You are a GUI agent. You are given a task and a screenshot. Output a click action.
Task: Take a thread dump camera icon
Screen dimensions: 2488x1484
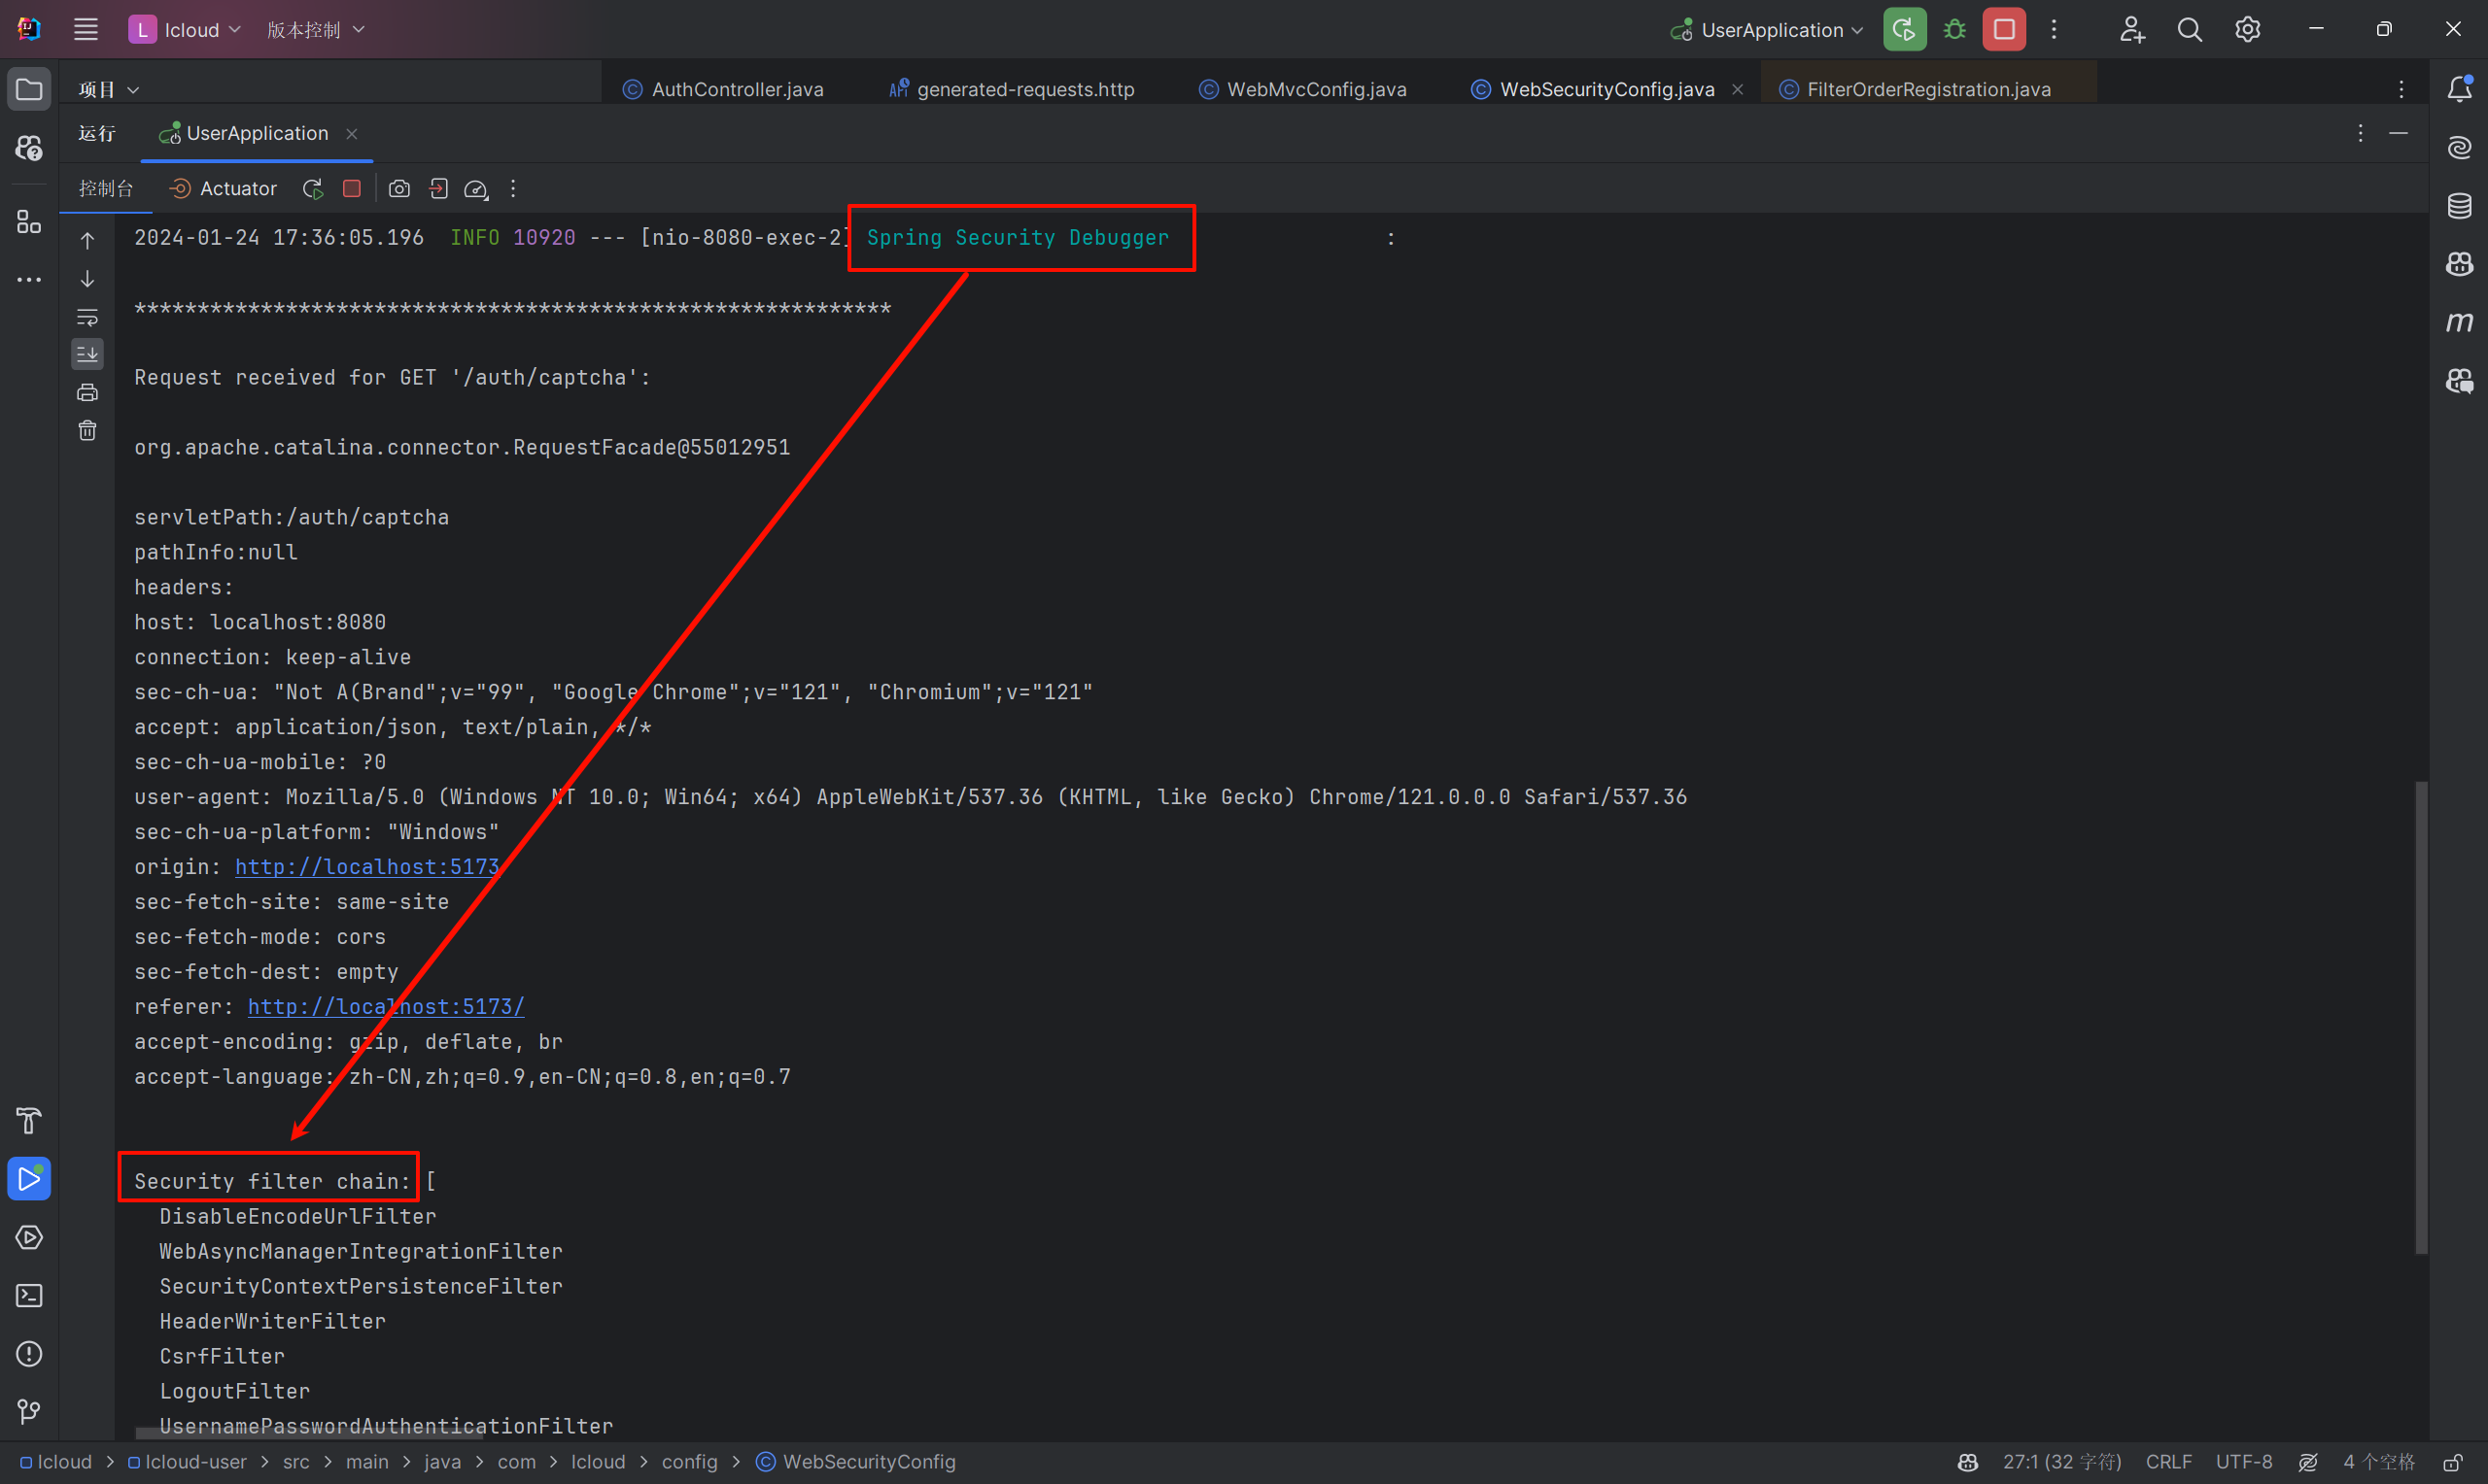click(399, 188)
